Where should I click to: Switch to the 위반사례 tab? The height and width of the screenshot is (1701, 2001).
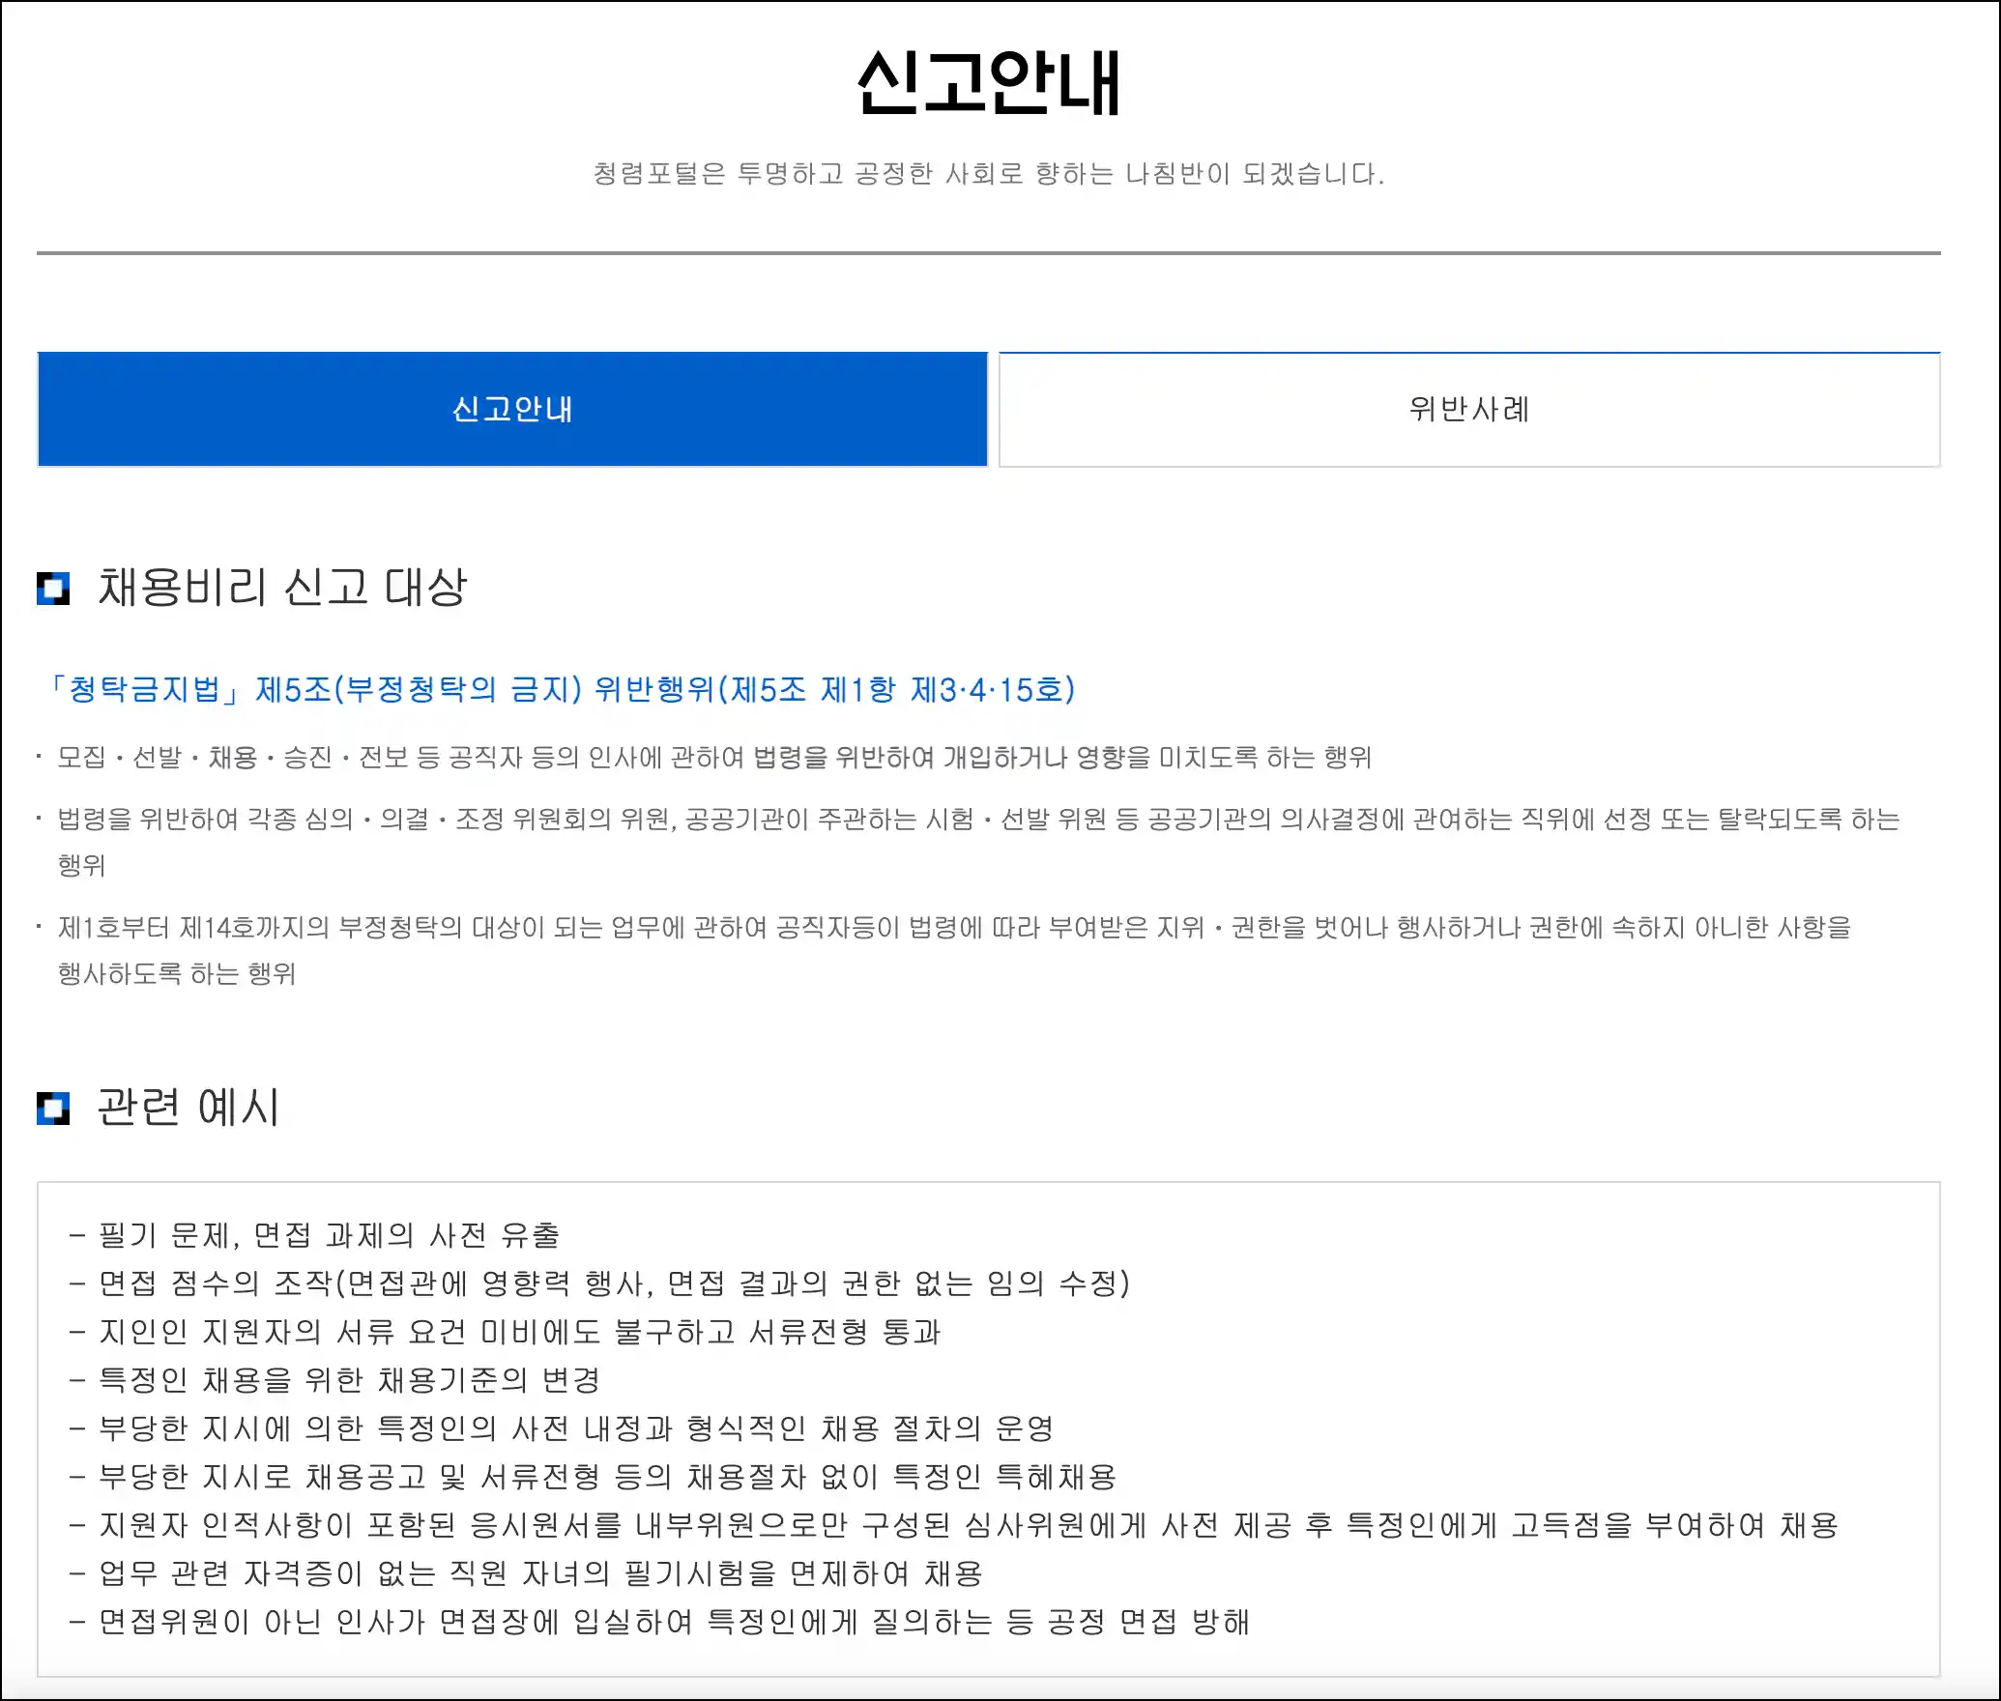1469,410
